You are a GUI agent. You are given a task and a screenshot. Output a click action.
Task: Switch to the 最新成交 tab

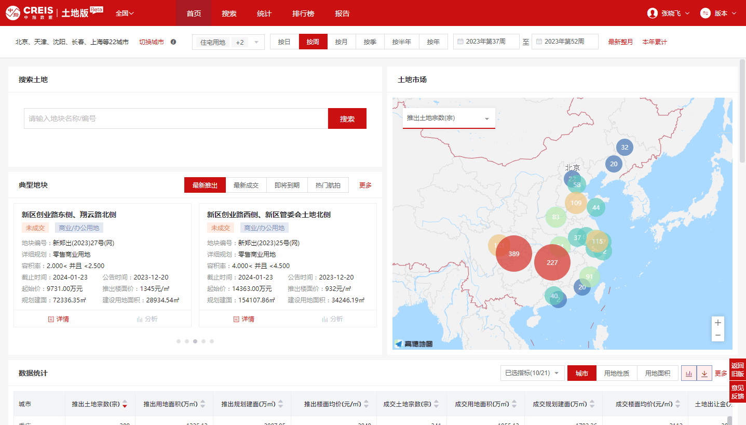(x=246, y=185)
